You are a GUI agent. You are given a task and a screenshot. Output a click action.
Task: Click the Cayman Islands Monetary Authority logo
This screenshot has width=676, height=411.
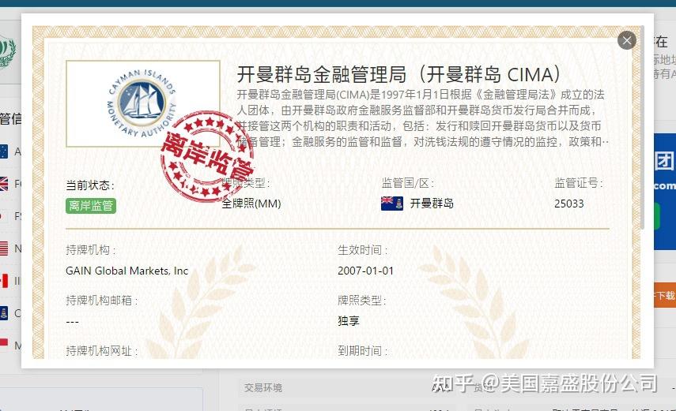pos(142,103)
